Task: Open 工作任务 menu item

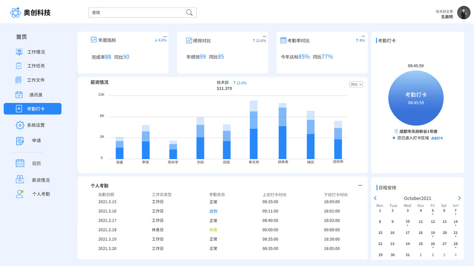Action: [36, 66]
